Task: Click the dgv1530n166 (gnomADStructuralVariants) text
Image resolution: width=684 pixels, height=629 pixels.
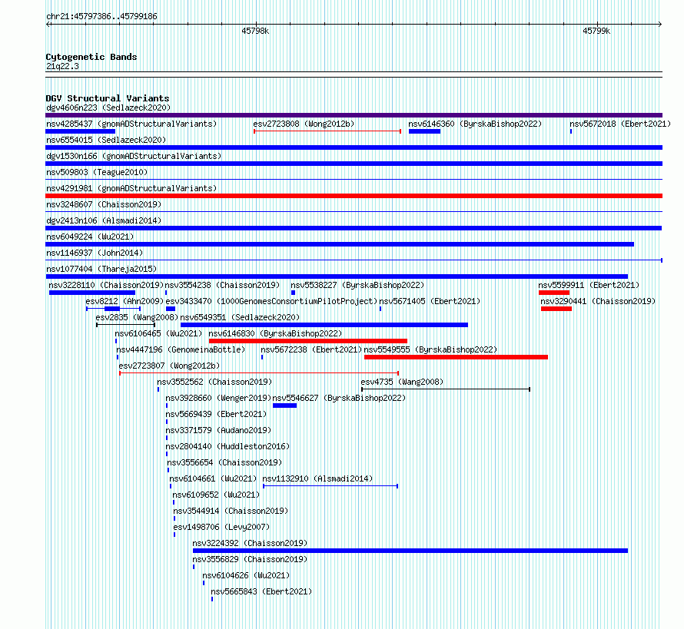Action: (134, 156)
